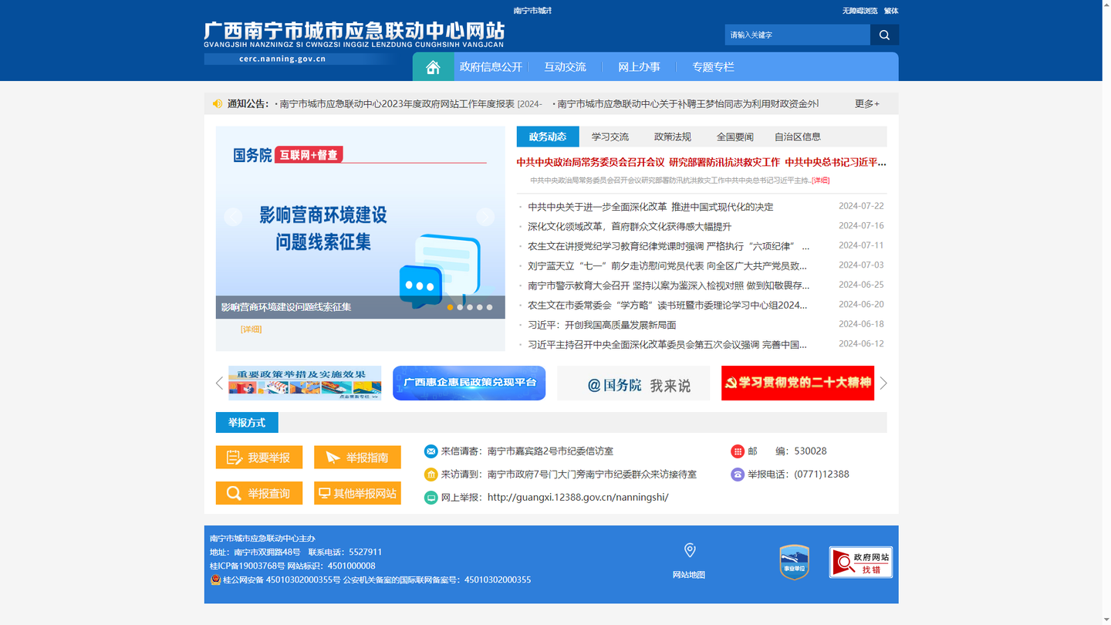Click the envelope icon beside 来信请寄
Viewport: 1111px width, 625px height.
(431, 451)
